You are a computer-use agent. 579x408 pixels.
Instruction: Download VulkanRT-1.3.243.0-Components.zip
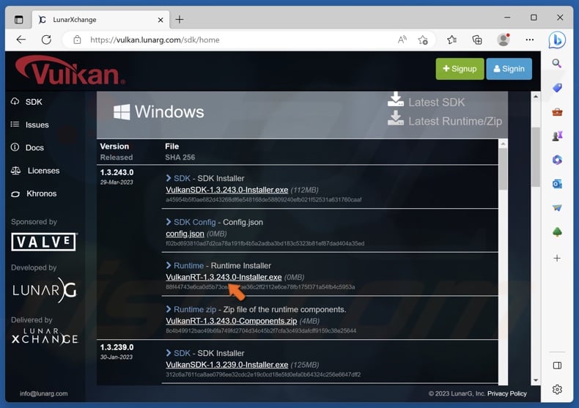231,321
